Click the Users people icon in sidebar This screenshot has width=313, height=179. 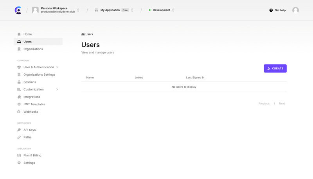pyautogui.click(x=19, y=42)
